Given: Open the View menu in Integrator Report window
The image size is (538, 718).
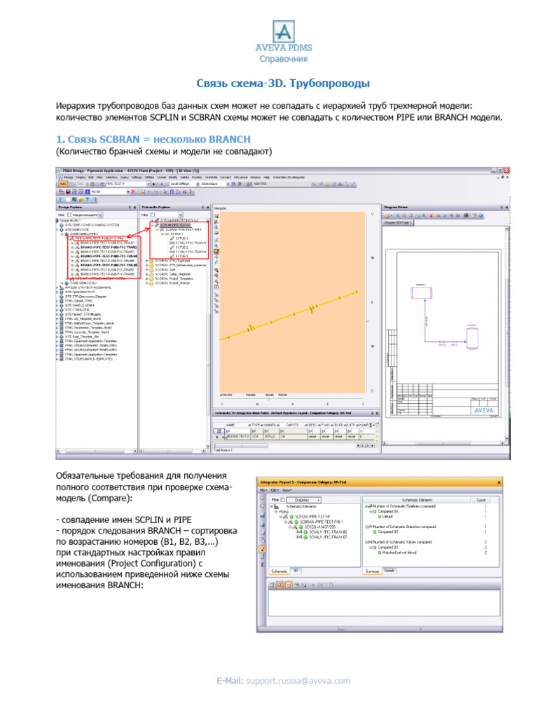Looking at the screenshot, I should (x=287, y=490).
